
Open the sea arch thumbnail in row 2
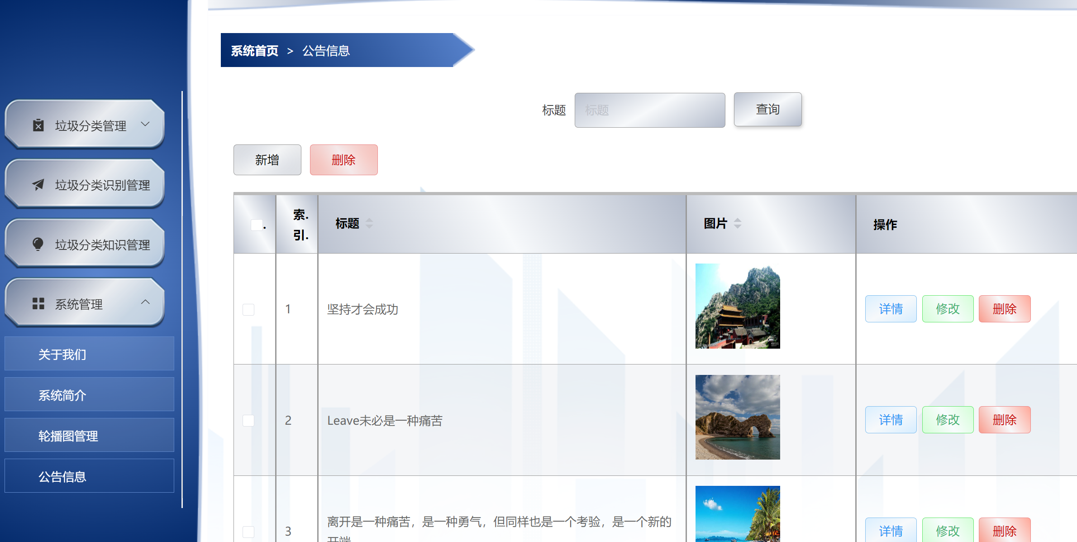click(738, 417)
